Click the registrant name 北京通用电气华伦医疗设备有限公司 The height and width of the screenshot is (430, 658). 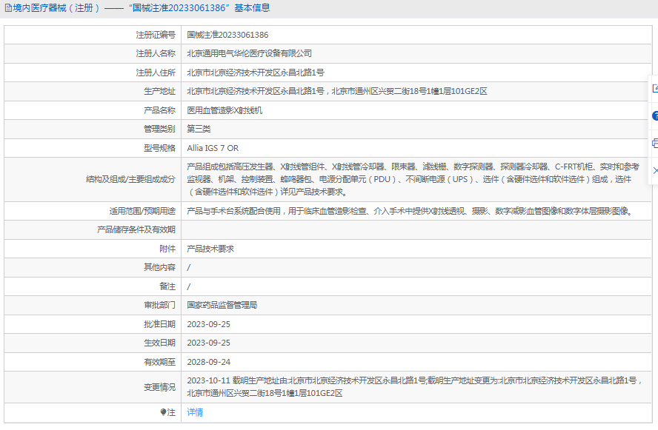(x=249, y=53)
